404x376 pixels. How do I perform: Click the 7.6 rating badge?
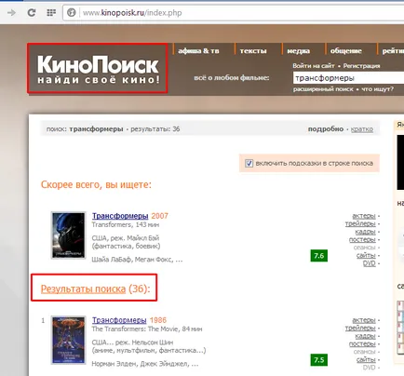319,256
